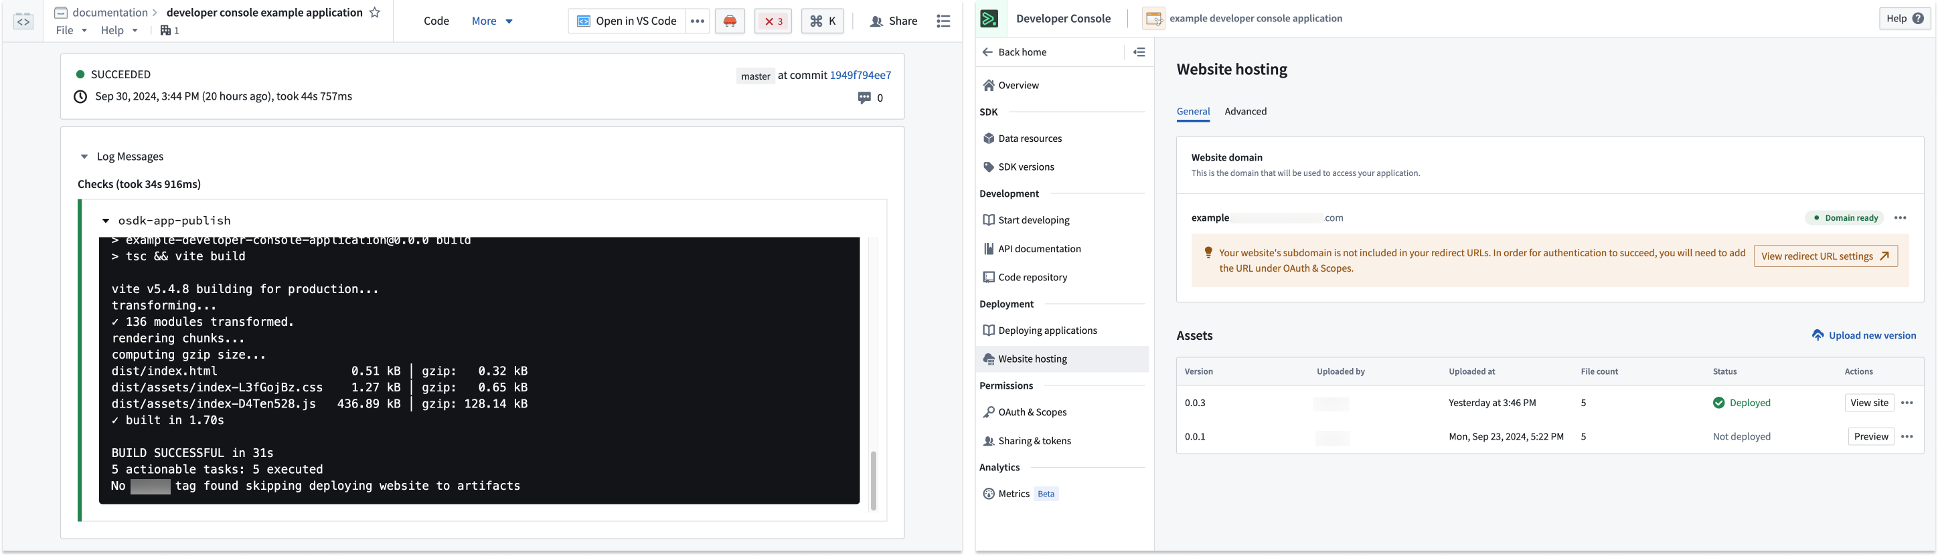1938x556 pixels.
Task: Expand the More dropdown
Action: point(492,21)
